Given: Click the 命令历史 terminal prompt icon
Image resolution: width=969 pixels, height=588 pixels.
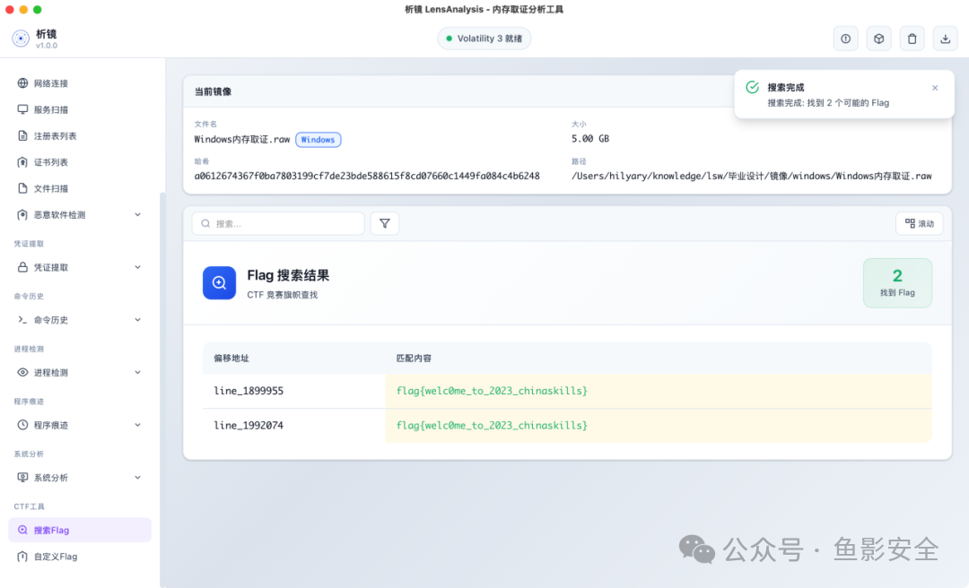Looking at the screenshot, I should pyautogui.click(x=22, y=320).
